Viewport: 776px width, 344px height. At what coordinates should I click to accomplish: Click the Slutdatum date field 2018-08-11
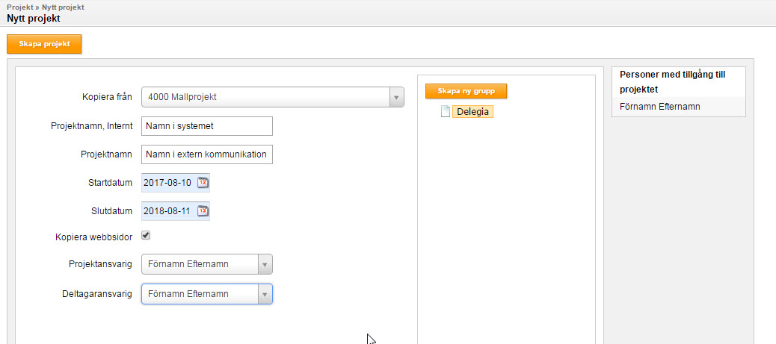pyautogui.click(x=169, y=211)
